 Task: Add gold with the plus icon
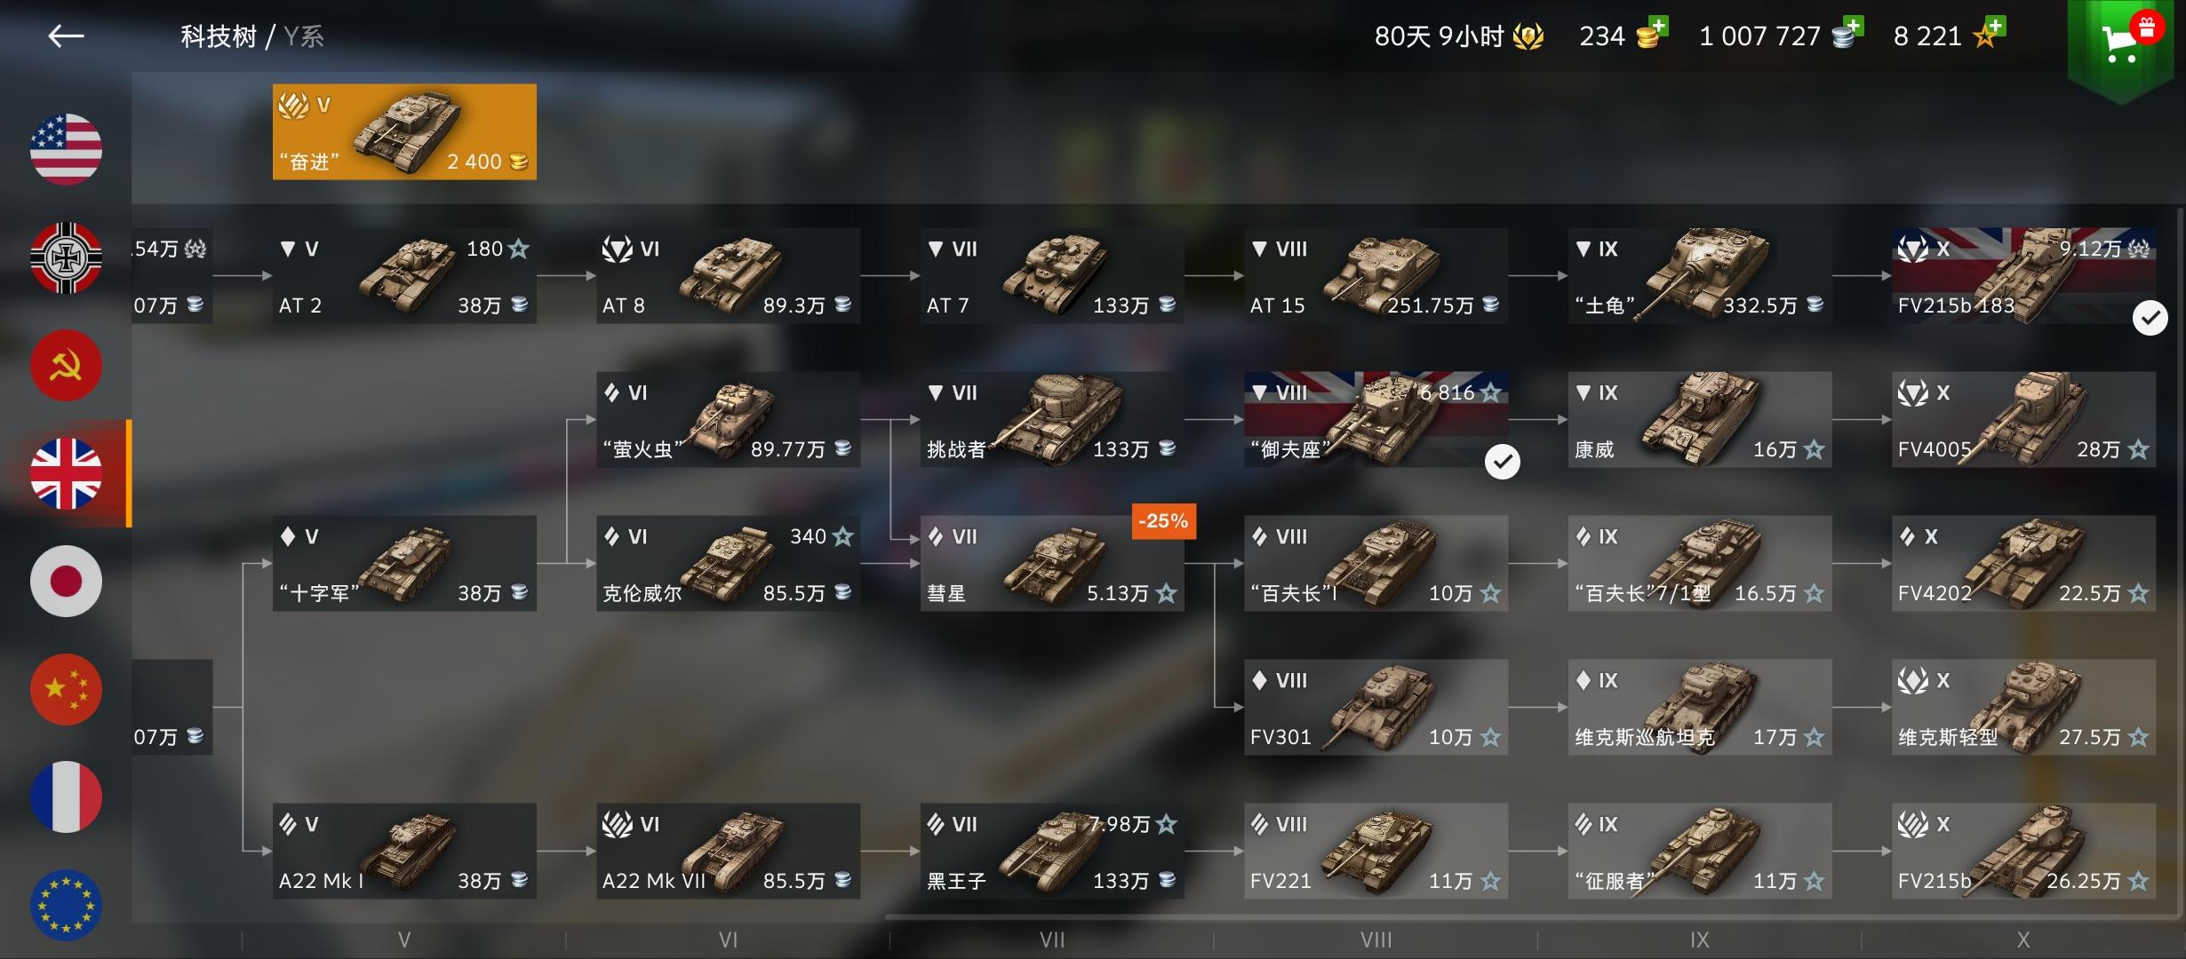[1658, 25]
